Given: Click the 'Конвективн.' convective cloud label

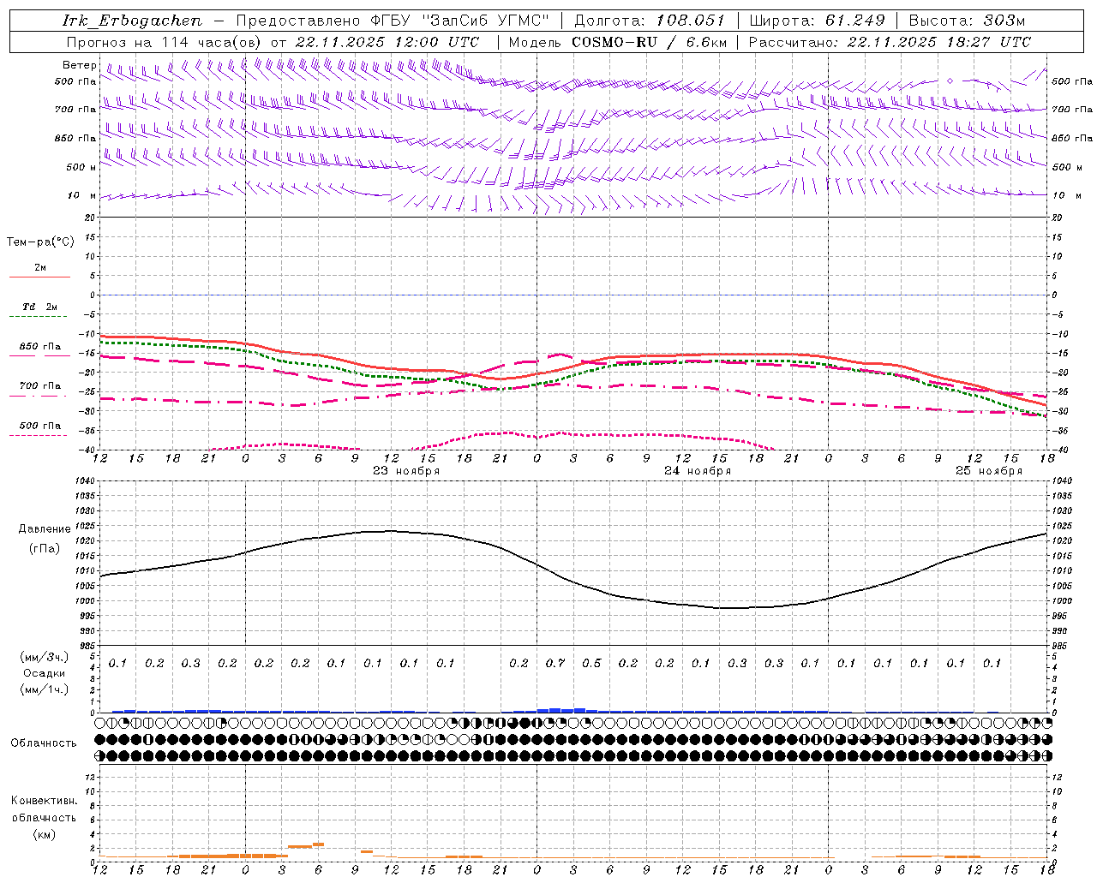Looking at the screenshot, I should (x=44, y=801).
